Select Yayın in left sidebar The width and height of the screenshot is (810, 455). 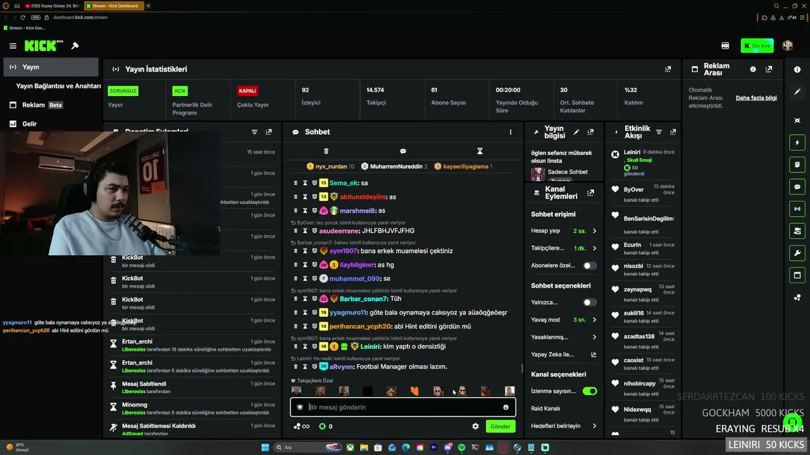click(x=51, y=67)
